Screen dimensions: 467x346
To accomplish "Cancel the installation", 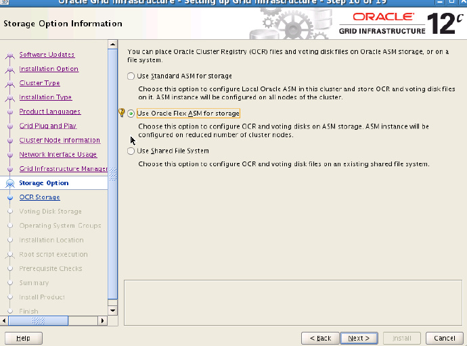I will [445, 339].
